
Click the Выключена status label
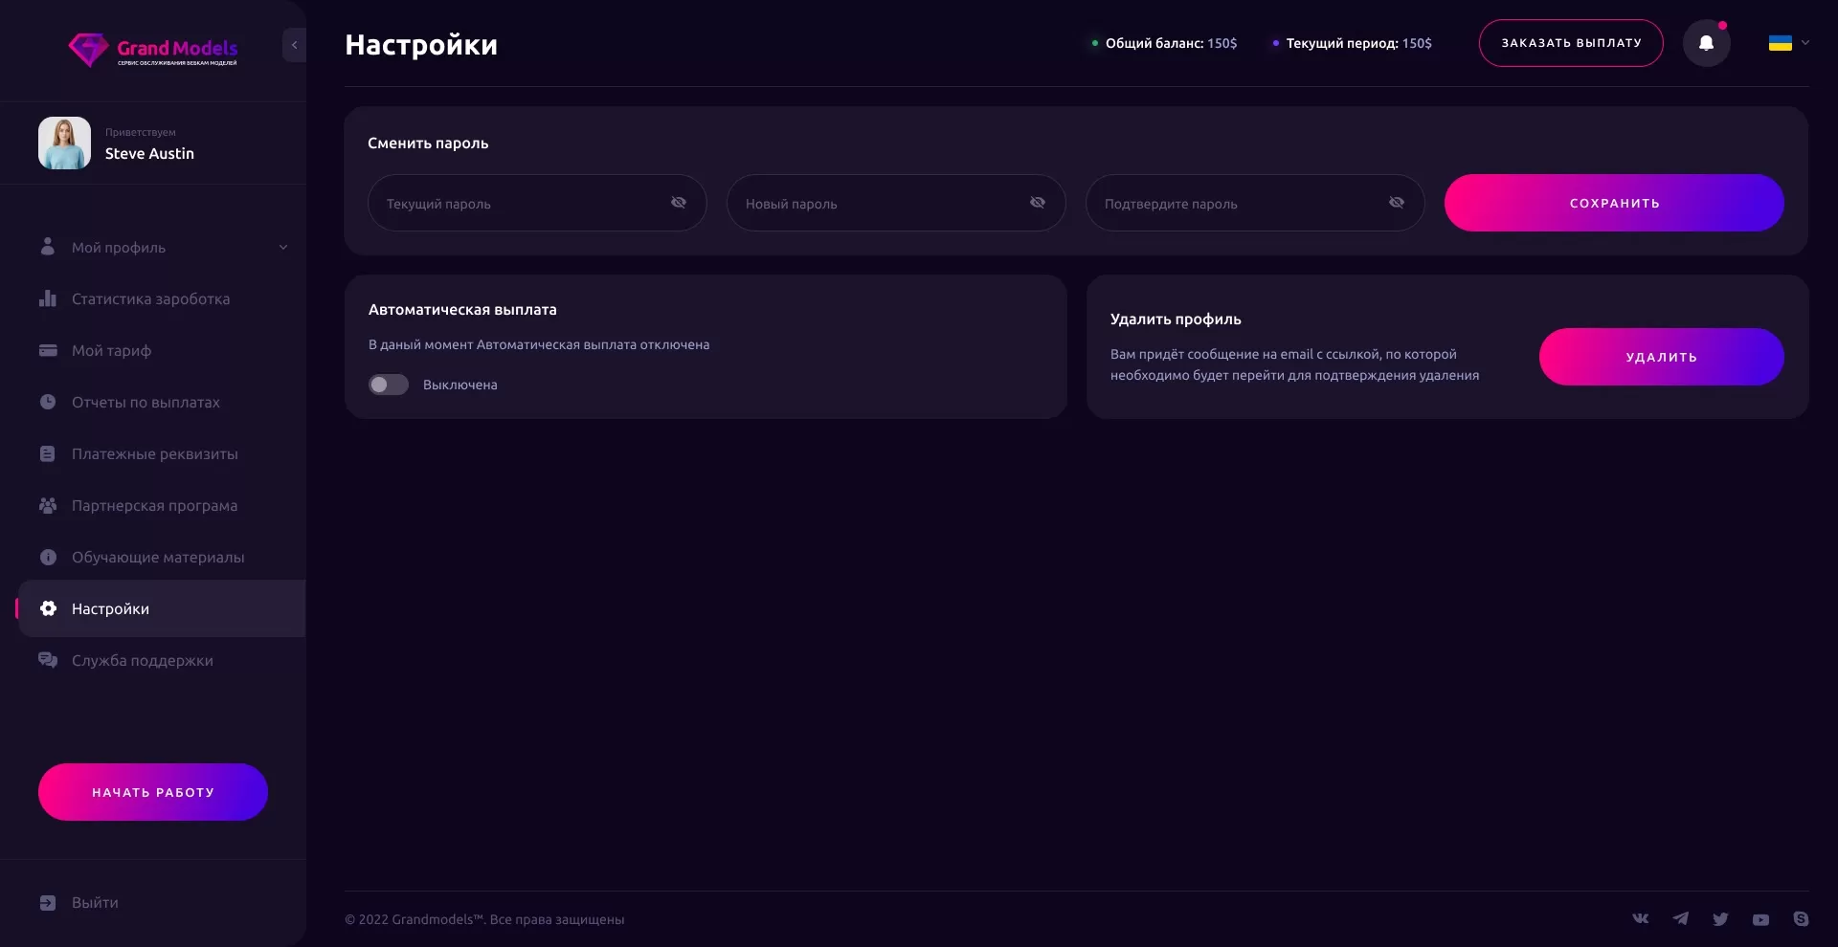[459, 385]
